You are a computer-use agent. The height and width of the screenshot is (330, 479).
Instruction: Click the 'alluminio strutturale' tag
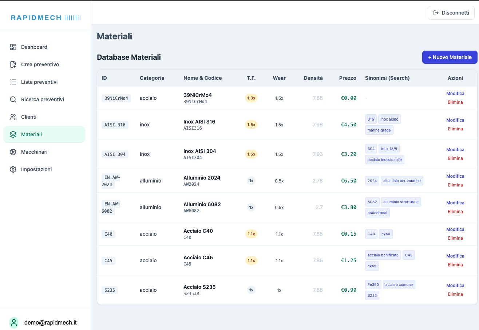[x=401, y=202]
